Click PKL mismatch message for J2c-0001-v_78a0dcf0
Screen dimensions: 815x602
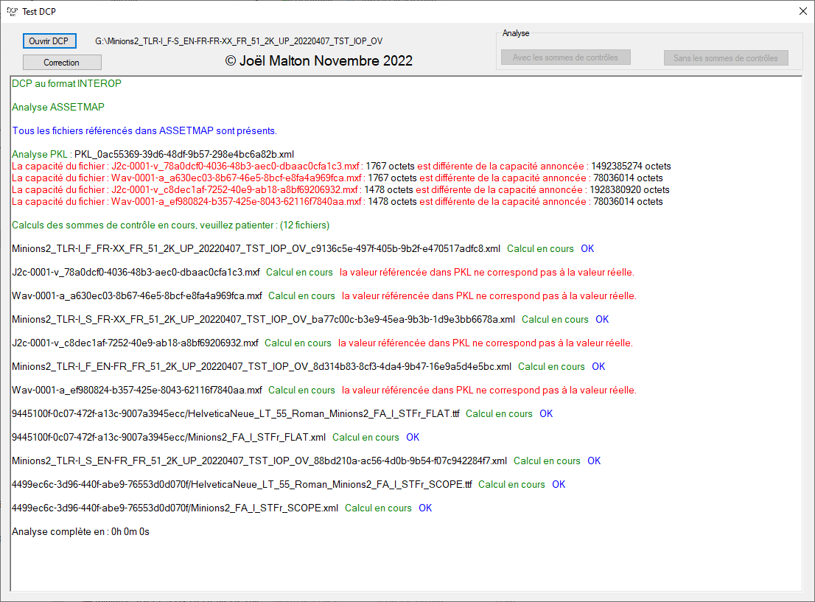[487, 273]
